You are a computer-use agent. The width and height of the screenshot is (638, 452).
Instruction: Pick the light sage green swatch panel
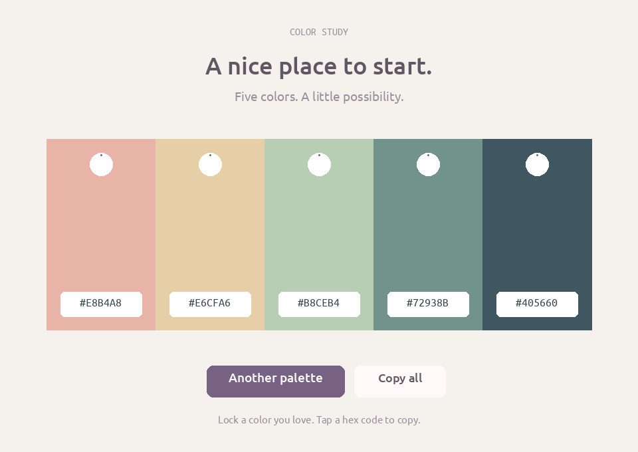coord(319,235)
